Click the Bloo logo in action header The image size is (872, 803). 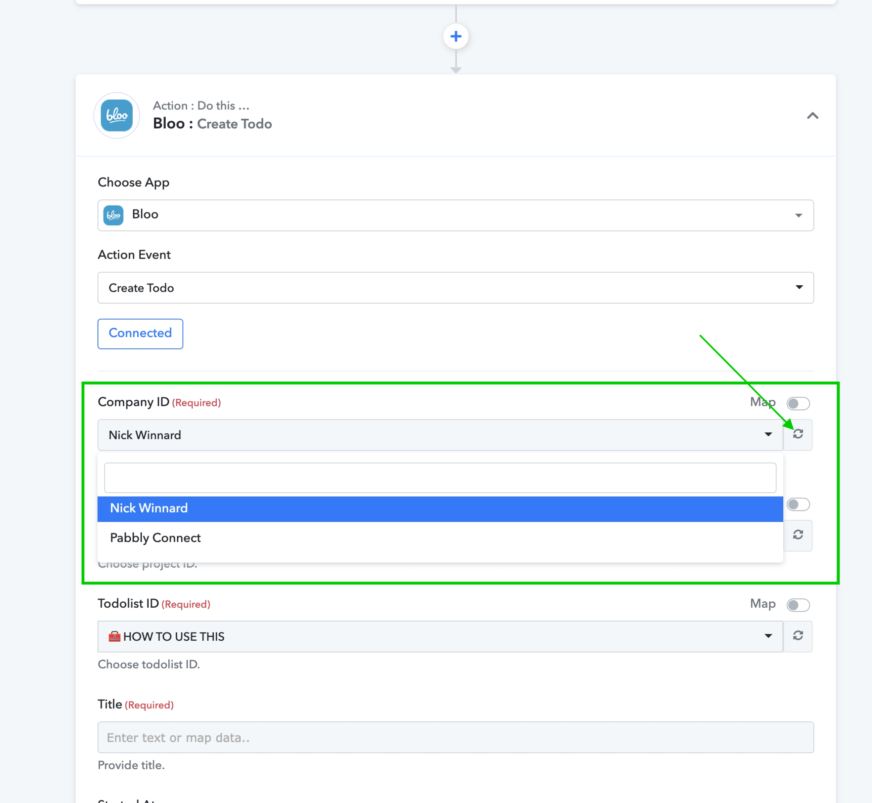click(116, 115)
